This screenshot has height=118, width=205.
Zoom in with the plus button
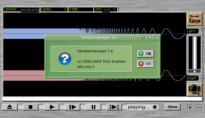190,107
